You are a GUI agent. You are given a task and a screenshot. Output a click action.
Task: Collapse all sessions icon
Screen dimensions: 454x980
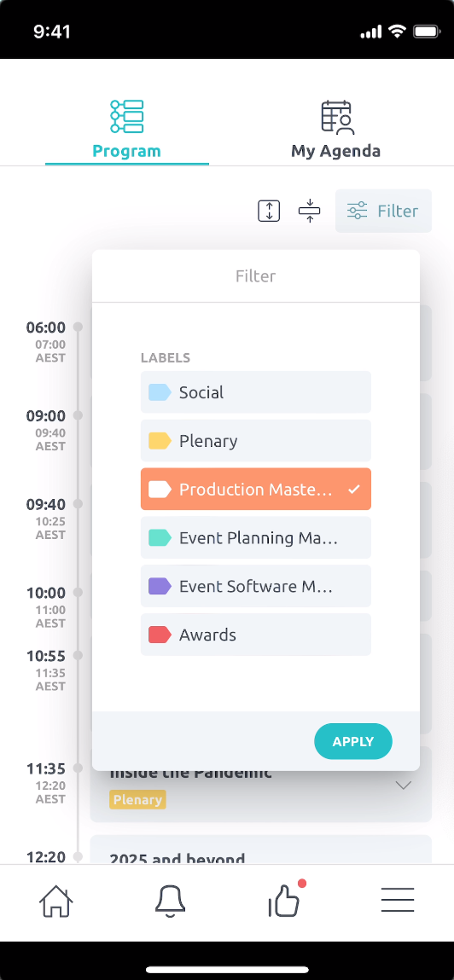[309, 211]
